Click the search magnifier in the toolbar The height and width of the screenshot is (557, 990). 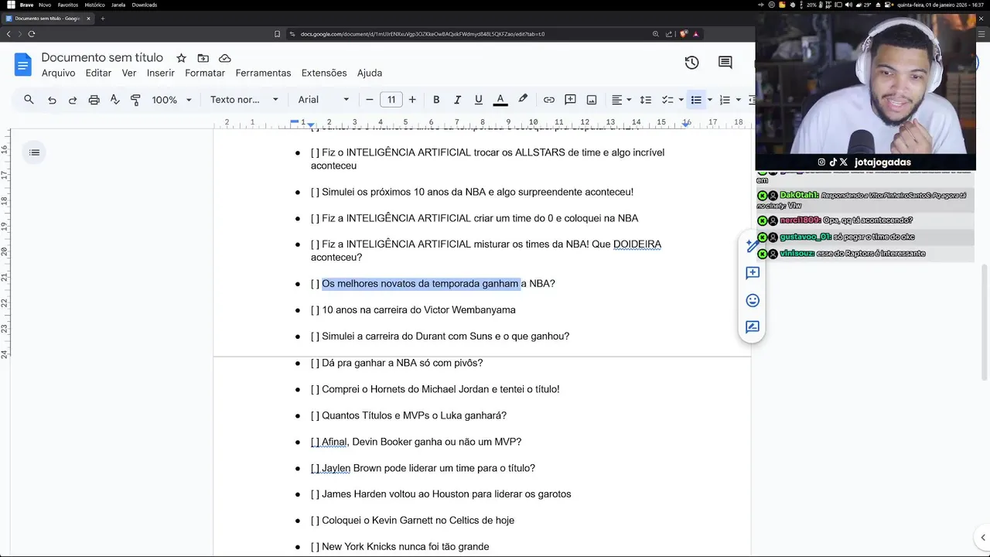[29, 100]
